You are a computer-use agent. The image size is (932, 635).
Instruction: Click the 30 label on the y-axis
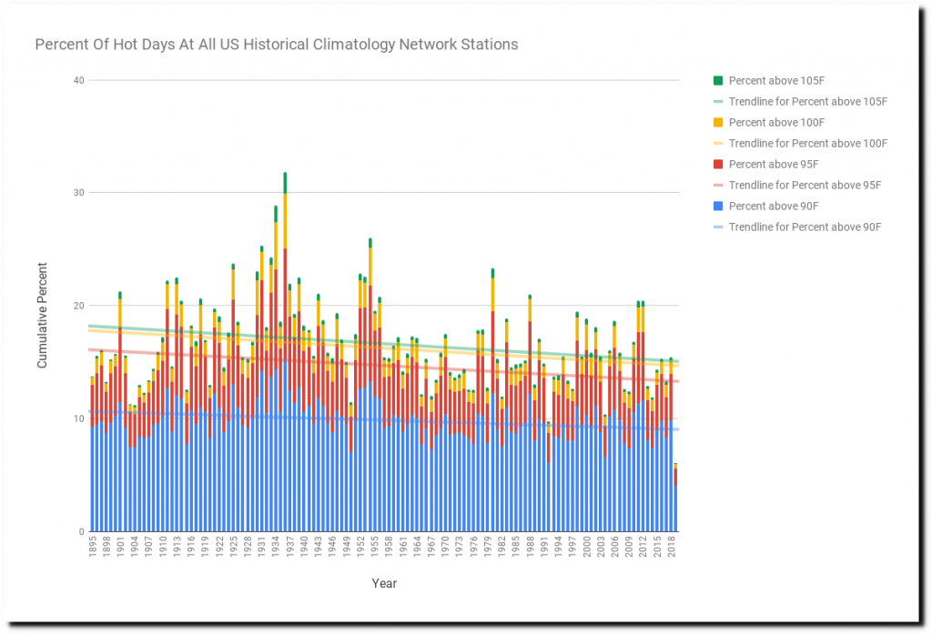[x=78, y=193]
